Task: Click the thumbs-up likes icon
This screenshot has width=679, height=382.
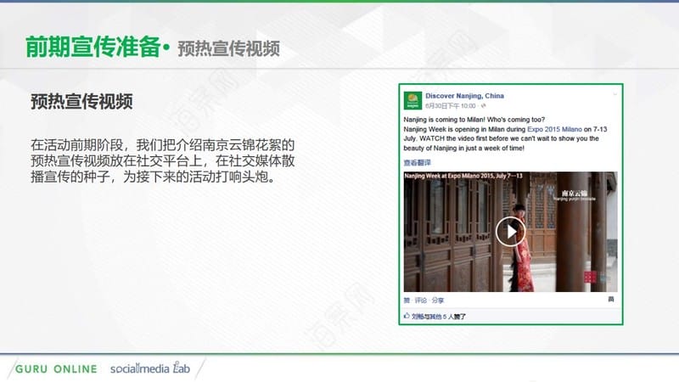Action: 407,316
